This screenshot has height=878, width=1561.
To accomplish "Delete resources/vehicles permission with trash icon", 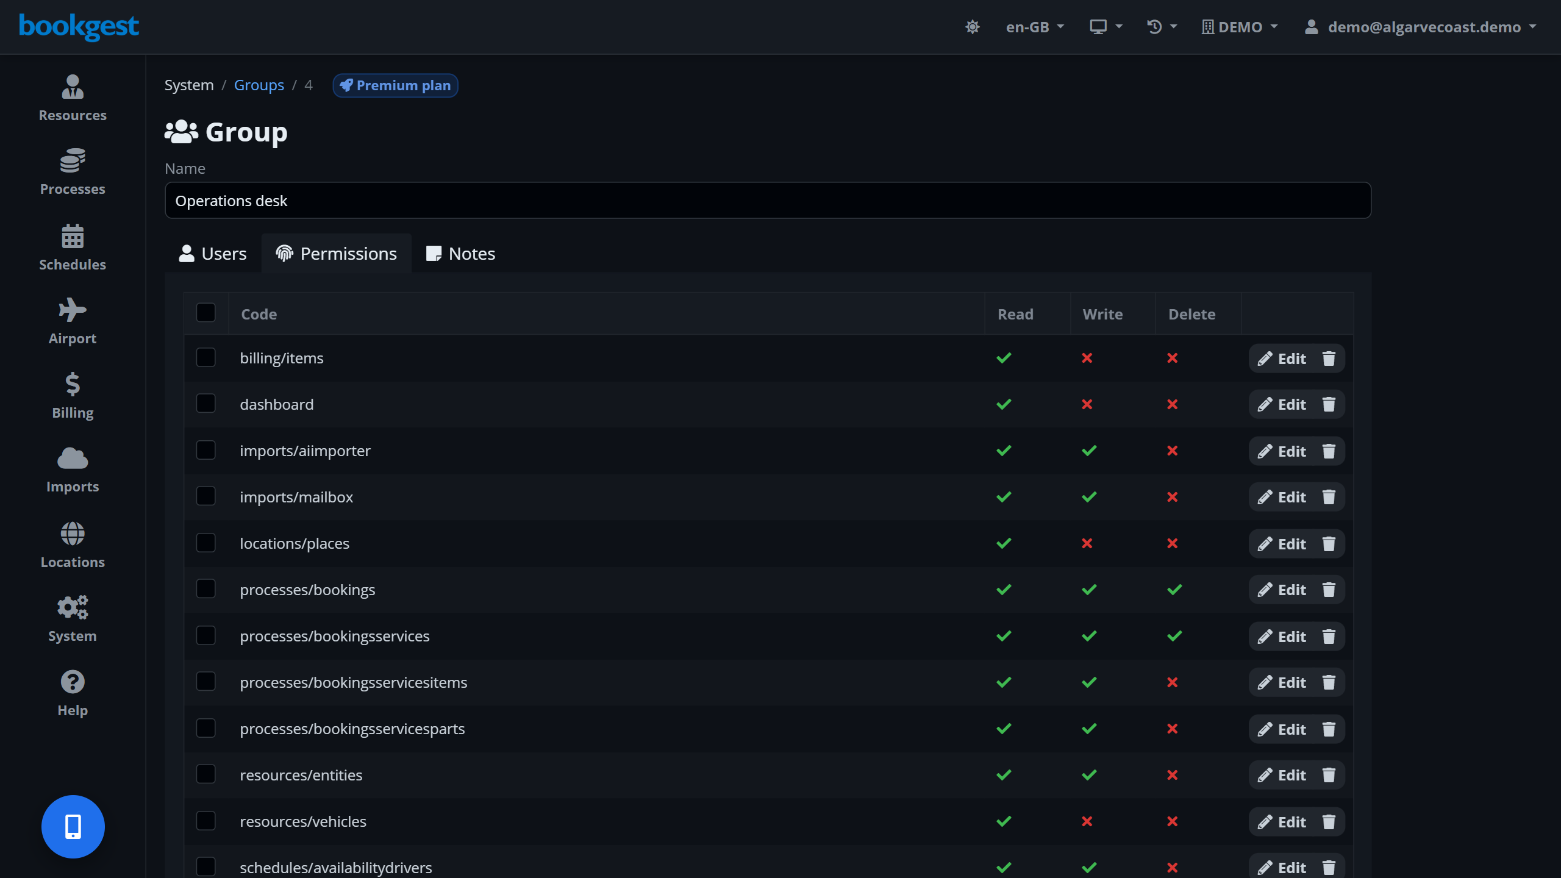I will (1329, 822).
